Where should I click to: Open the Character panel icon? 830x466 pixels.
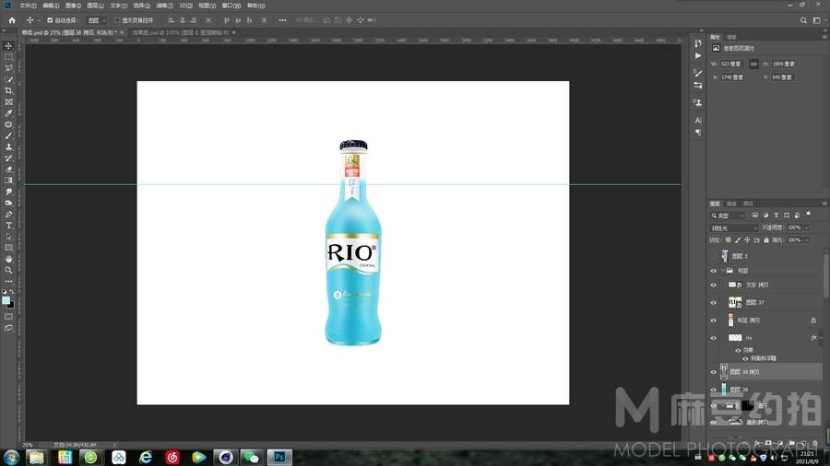pos(698,121)
